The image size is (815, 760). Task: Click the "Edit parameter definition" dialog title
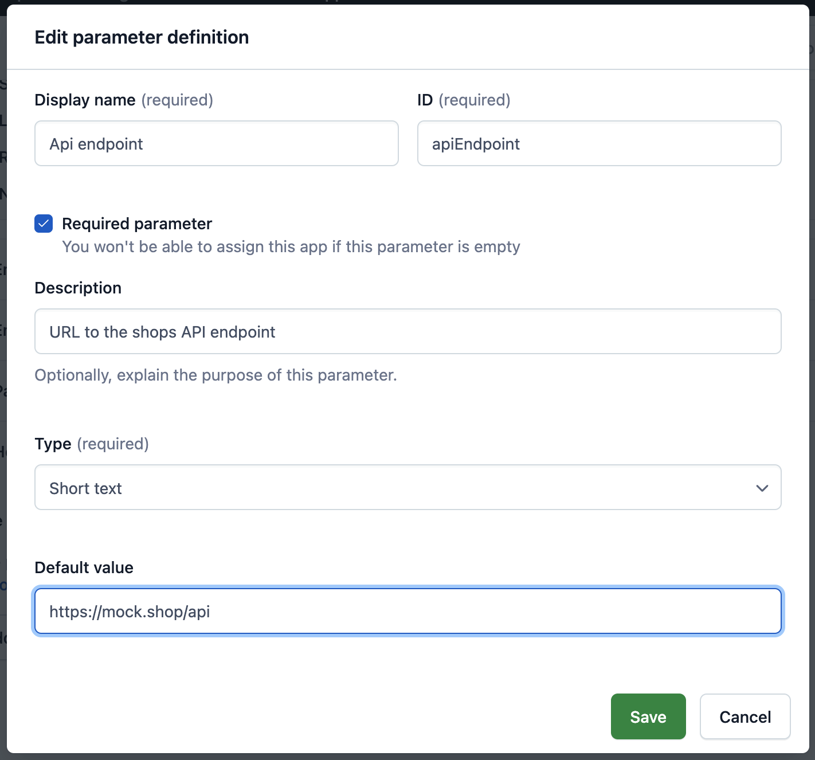click(x=142, y=37)
